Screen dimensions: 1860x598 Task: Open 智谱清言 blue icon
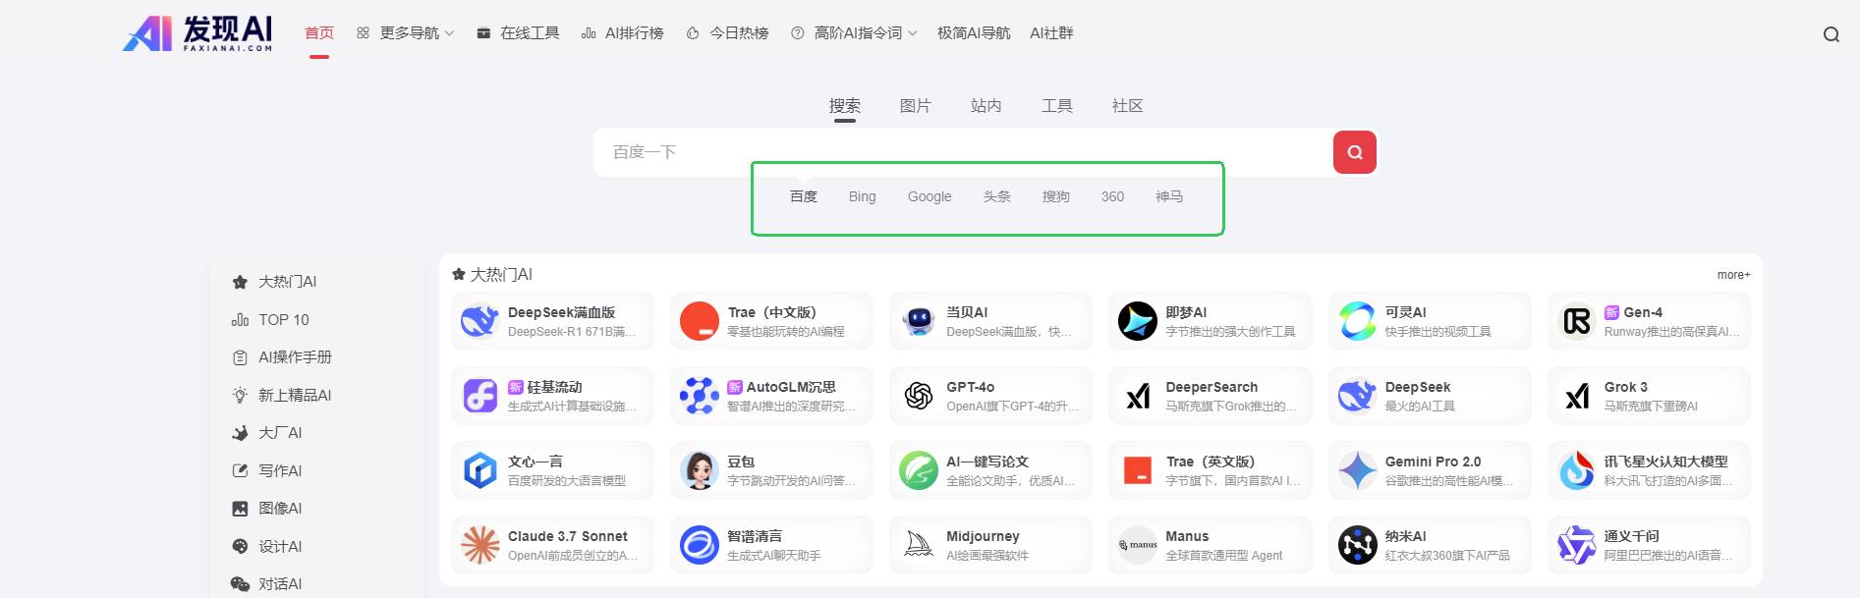700,545
